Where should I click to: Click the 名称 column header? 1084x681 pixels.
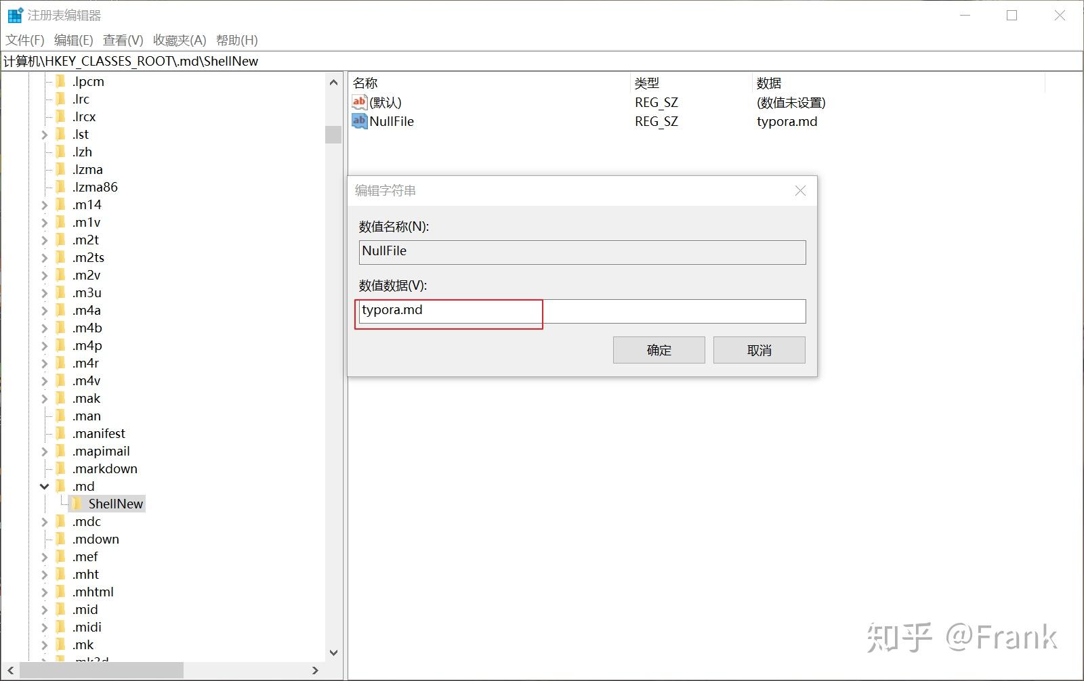366,83
